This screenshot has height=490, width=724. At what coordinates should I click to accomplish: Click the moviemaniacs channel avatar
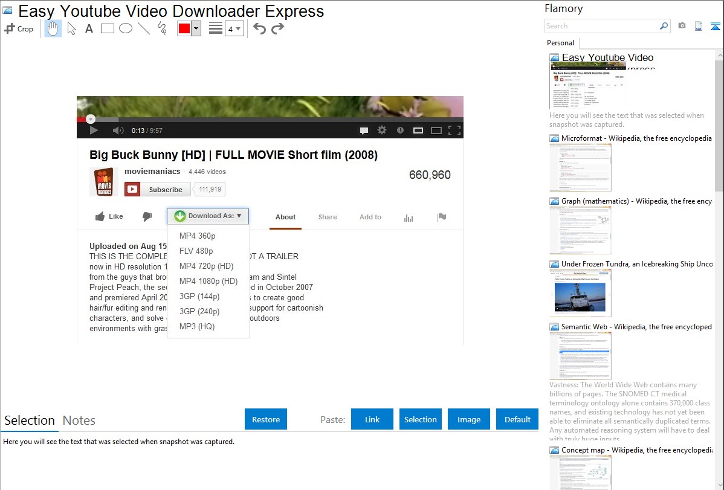pyautogui.click(x=104, y=182)
